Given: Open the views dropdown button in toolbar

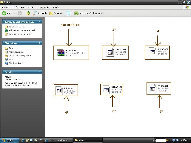Looking at the screenshot, I should pyautogui.click(x=69, y=13).
